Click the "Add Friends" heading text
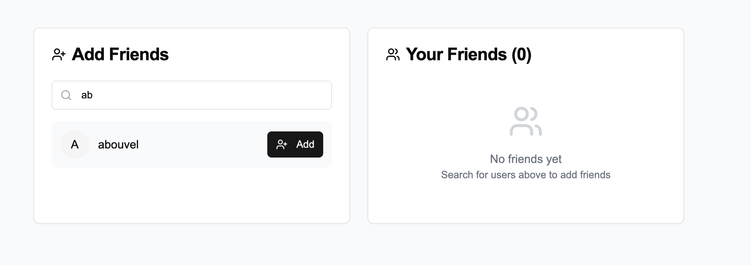 [x=120, y=54]
